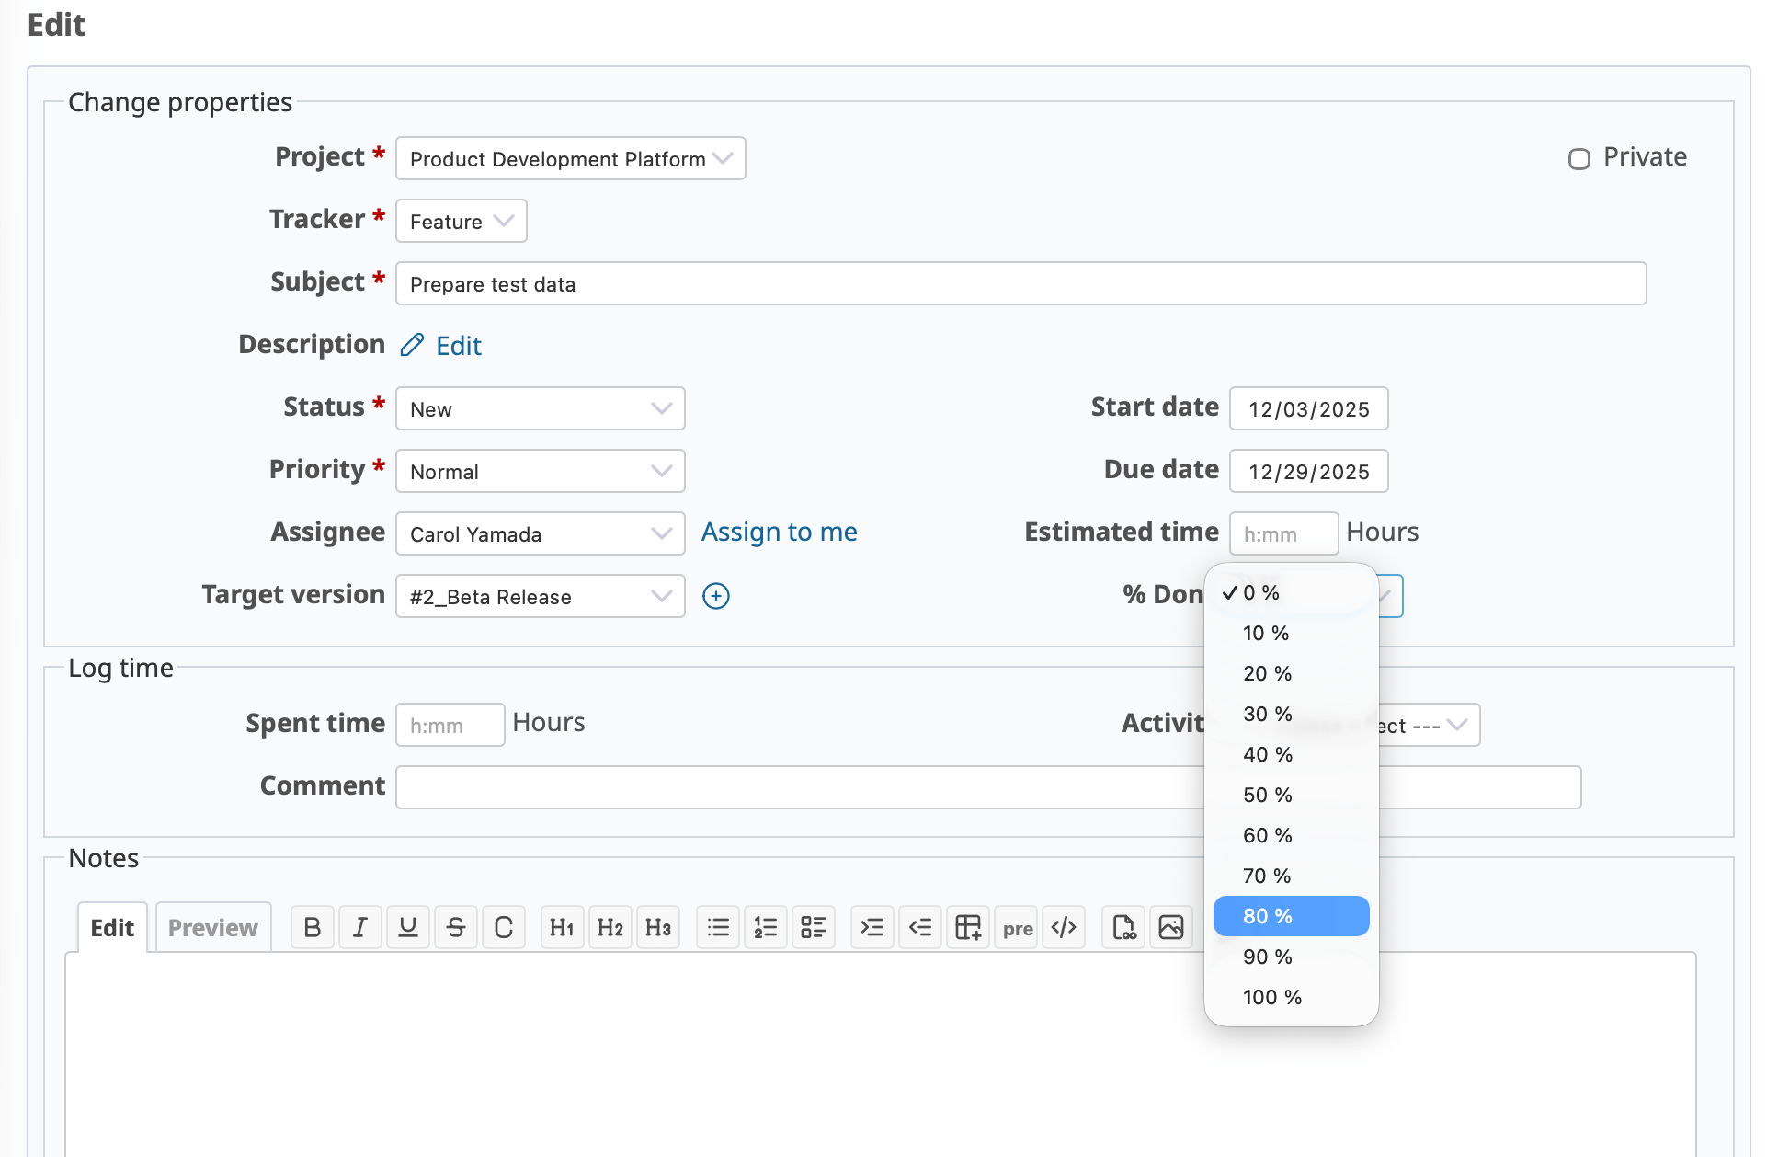Click the Edit link next to Description
The width and height of the screenshot is (1778, 1157).
coord(458,346)
